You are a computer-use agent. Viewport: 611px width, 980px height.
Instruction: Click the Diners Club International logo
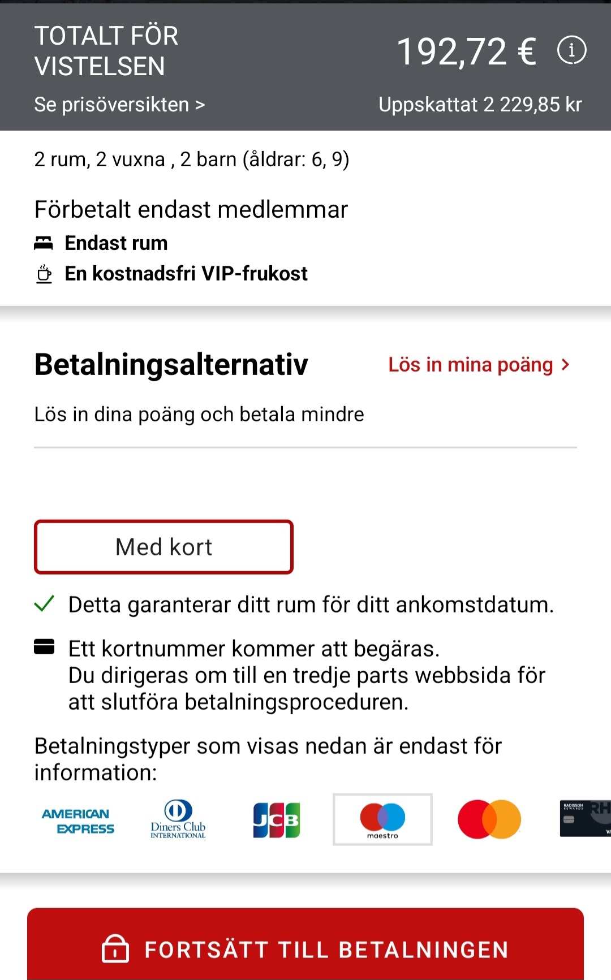(x=178, y=819)
